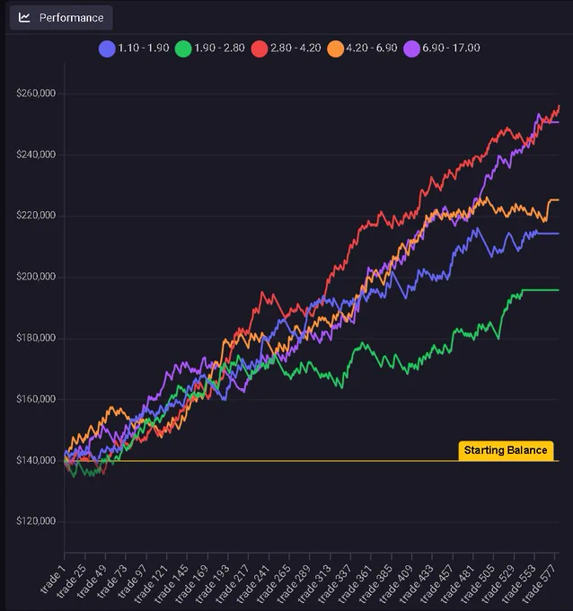Click the trade 385 x-axis label
Image resolution: width=573 pixels, height=611 pixels.
(x=375, y=583)
